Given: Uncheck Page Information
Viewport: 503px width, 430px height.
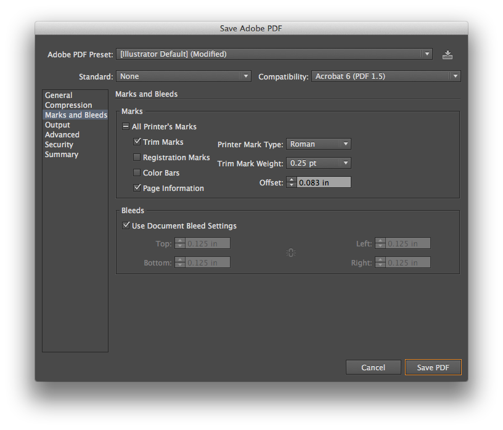Looking at the screenshot, I should (x=136, y=187).
